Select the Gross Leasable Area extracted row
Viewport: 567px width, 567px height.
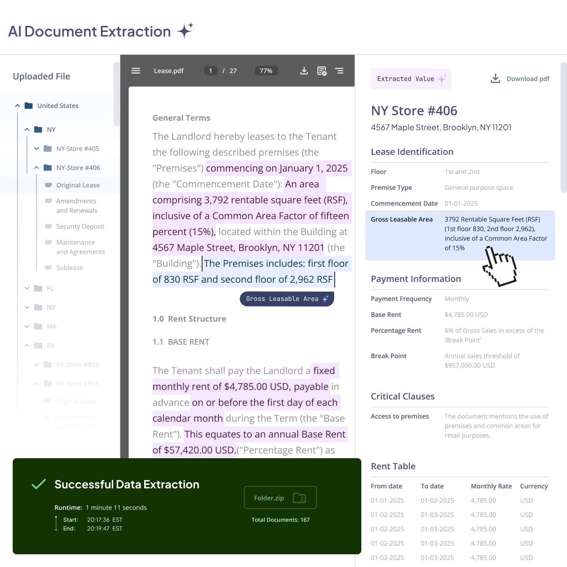(x=460, y=235)
